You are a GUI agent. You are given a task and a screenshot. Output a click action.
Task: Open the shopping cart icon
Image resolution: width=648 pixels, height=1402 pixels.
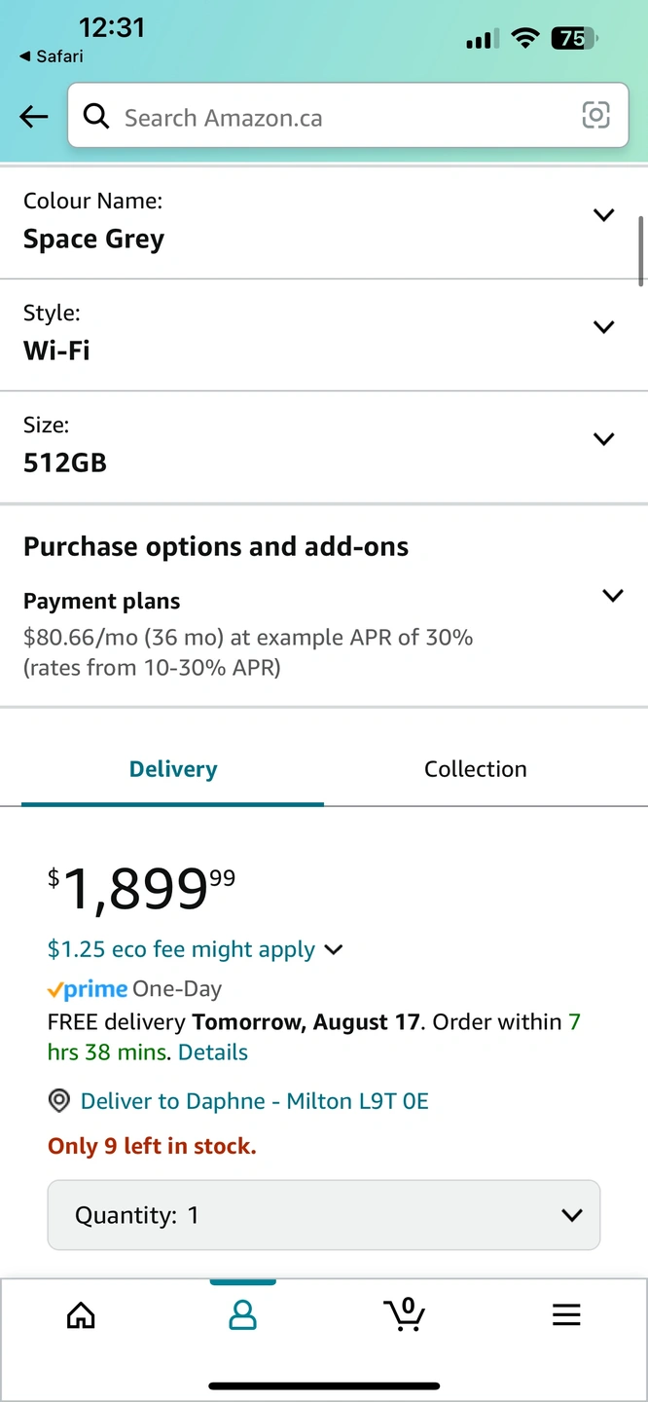(405, 1314)
